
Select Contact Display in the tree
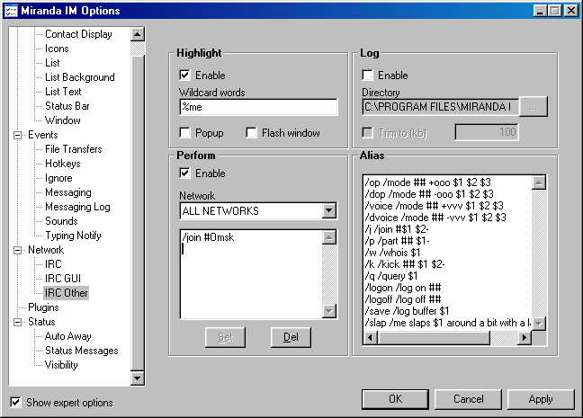(x=78, y=34)
